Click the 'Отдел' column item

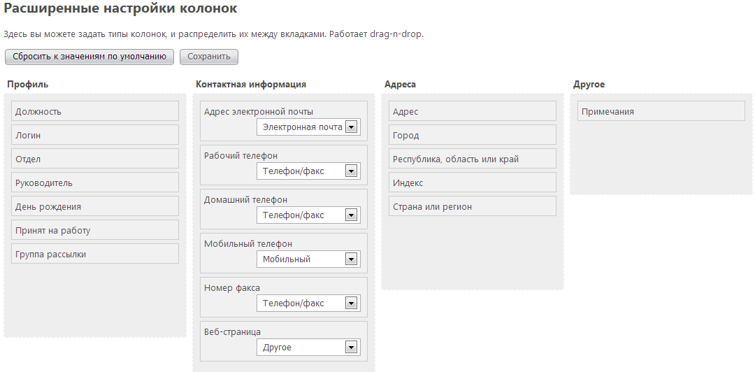pyautogui.click(x=95, y=159)
